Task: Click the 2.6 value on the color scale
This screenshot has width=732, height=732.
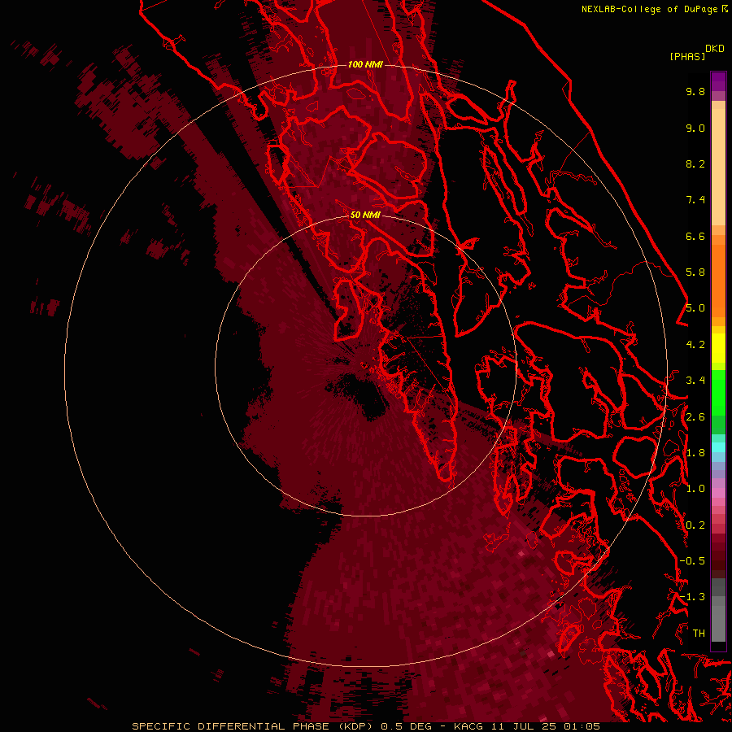Action: click(x=695, y=417)
